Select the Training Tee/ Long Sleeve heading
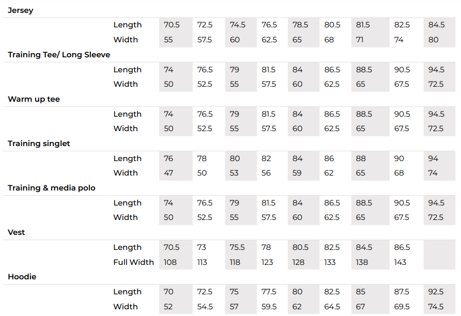 [59, 55]
